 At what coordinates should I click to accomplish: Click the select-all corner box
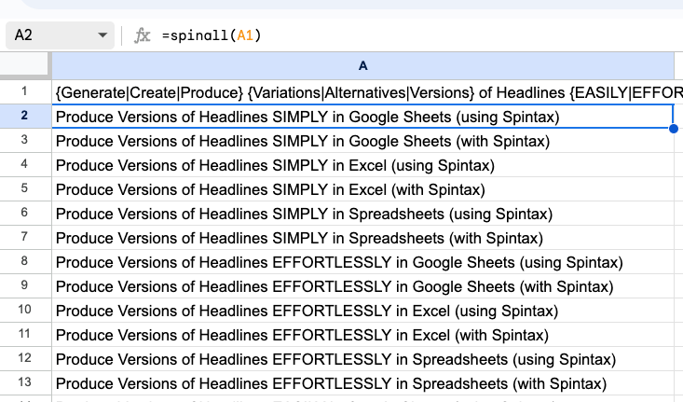(25, 65)
